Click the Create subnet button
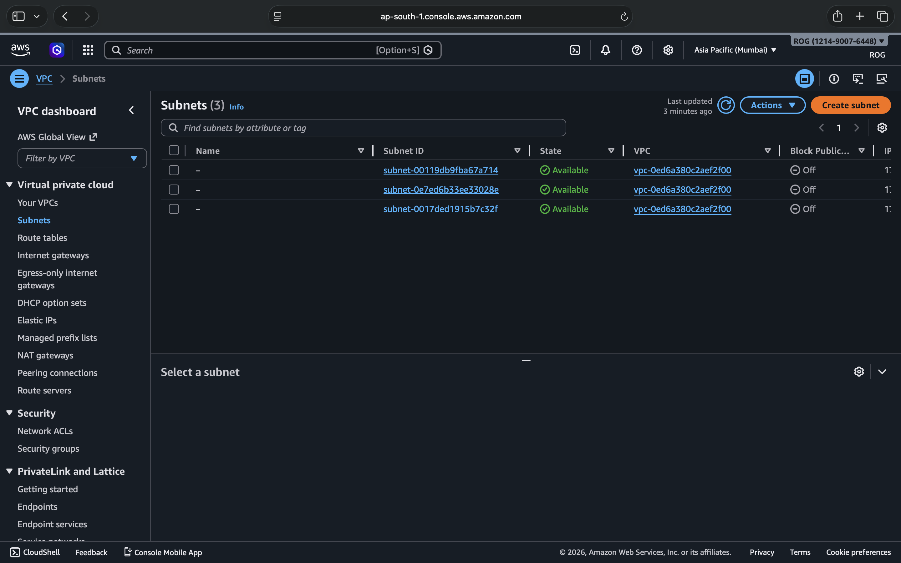 click(x=850, y=105)
